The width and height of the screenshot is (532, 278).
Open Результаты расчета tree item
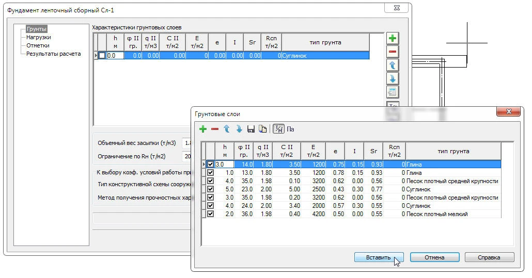(x=53, y=54)
